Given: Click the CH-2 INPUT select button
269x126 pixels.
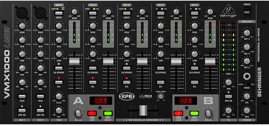Looking at the screenshot, I should 93,13.
